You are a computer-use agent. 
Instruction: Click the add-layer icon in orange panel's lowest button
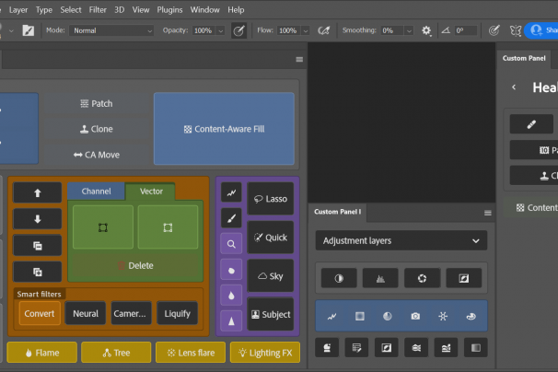[x=38, y=272]
